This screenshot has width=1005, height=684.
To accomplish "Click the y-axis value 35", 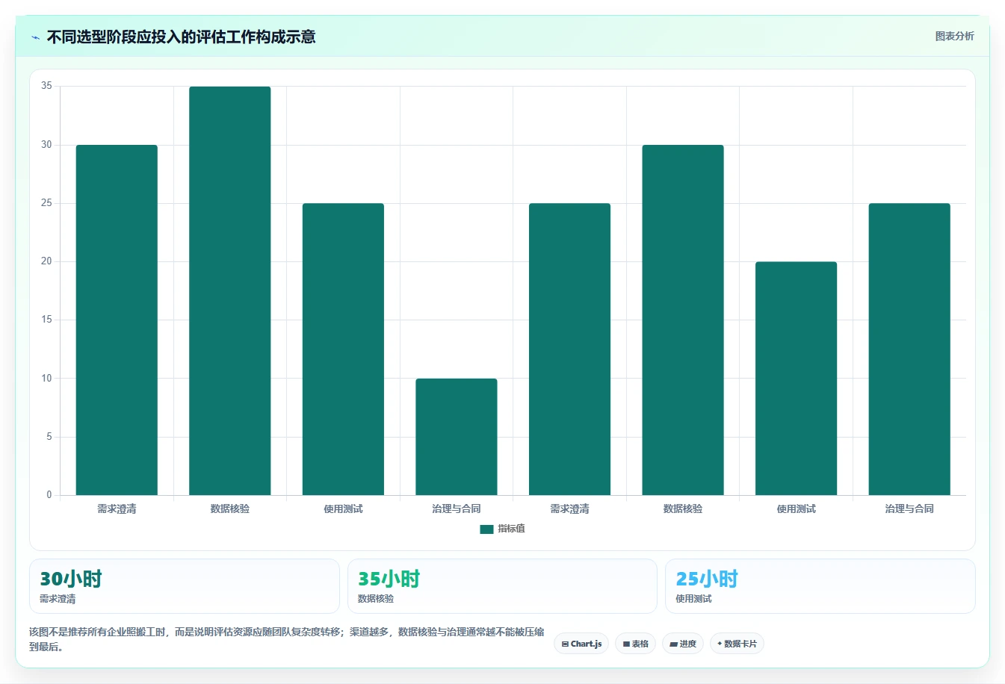I will coord(47,86).
